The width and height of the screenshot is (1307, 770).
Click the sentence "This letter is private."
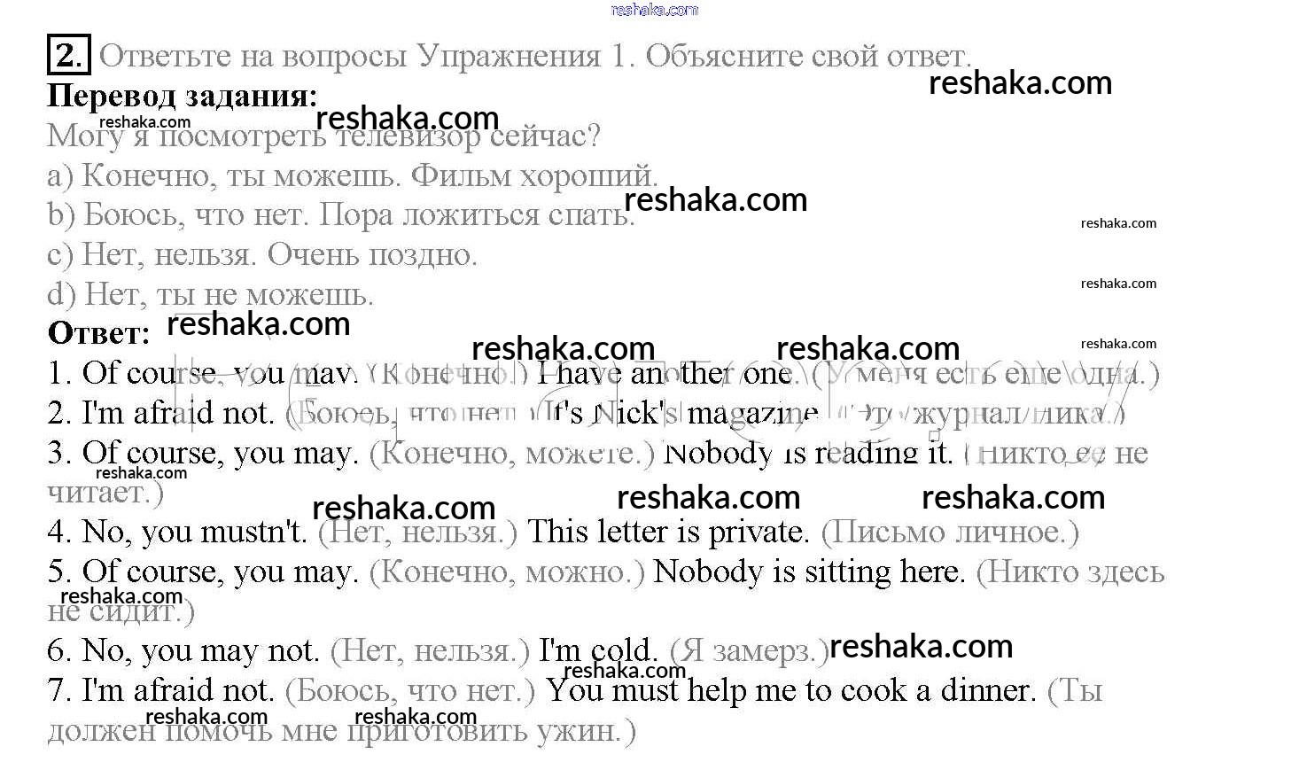coord(668,532)
